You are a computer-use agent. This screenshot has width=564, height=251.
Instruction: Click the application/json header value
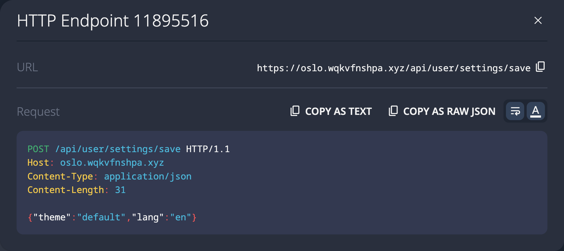[148, 176]
